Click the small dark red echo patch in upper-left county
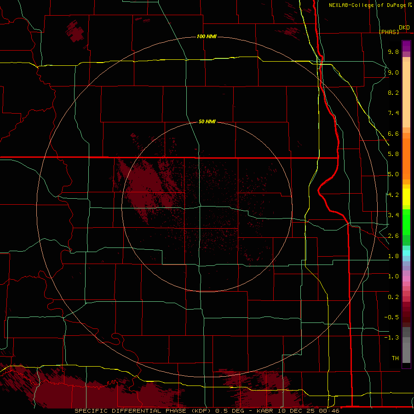 pos(75,31)
